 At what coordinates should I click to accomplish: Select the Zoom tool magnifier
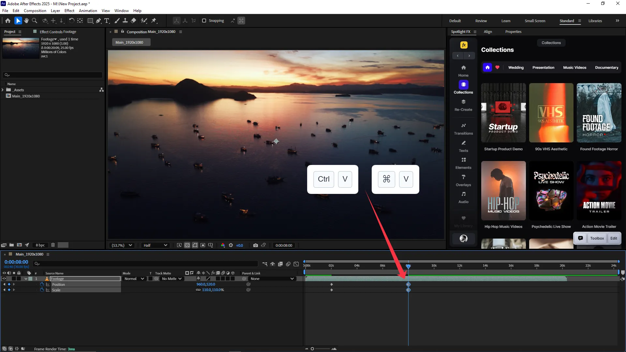(x=34, y=21)
